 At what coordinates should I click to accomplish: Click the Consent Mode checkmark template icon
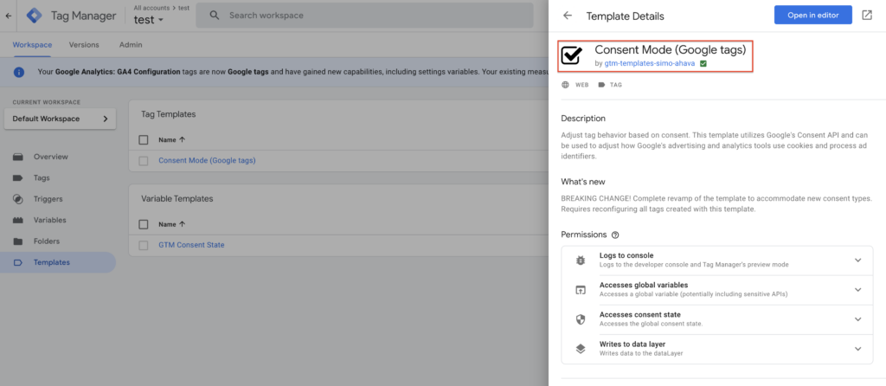click(572, 56)
